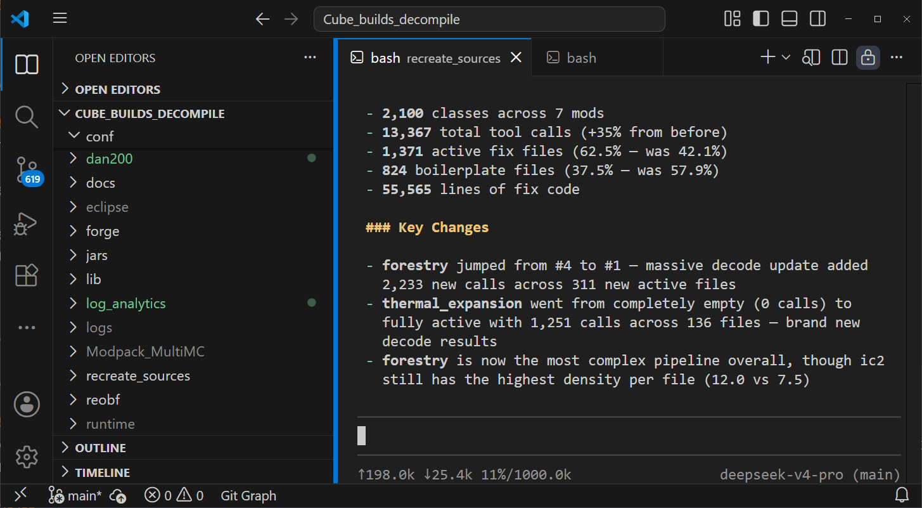Open Explorer views and more actions menu
Viewport: 922px width, 508px height.
click(x=310, y=58)
